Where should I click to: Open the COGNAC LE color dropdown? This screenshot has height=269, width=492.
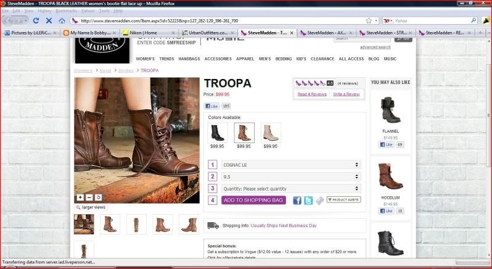click(291, 165)
